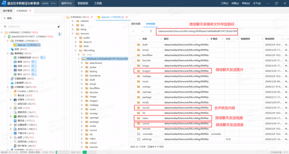289x154 pixels.
Task: Expand the beacon folder node
Action: (75, 42)
